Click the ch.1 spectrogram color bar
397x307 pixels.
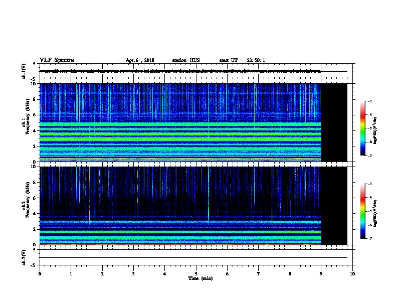[x=362, y=128]
